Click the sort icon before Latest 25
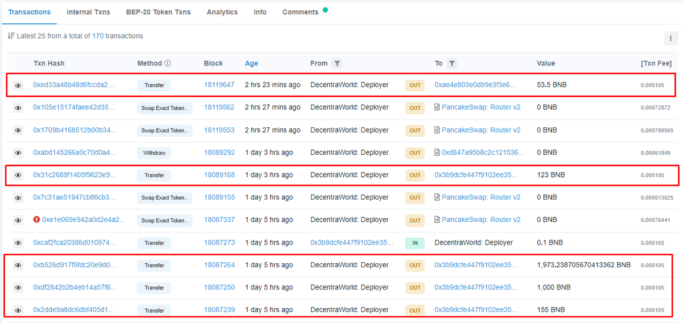The width and height of the screenshot is (683, 323). tap(11, 36)
